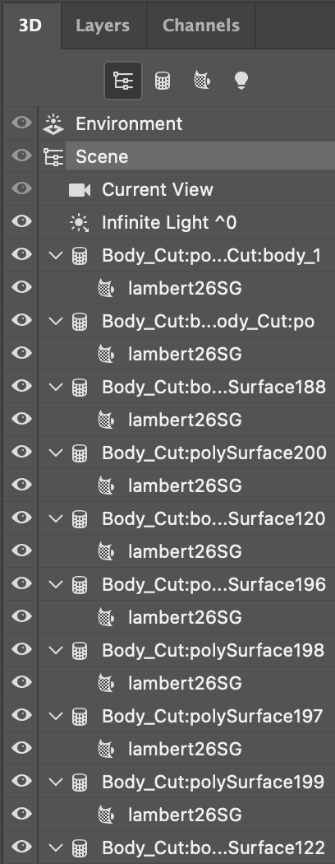Click the Environment icon in the list
The width and height of the screenshot is (335, 864).
(x=53, y=123)
